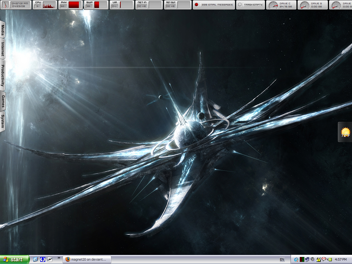The width and height of the screenshot is (352, 264).
Task: Click the third Quick Launch icon, a small window
Action: click(50, 259)
